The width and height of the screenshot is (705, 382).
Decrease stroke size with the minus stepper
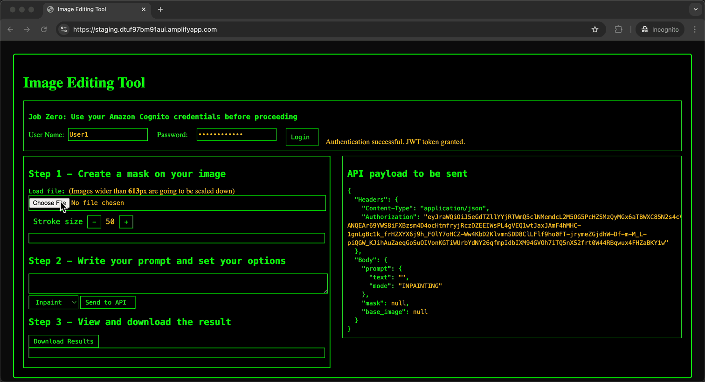point(94,222)
